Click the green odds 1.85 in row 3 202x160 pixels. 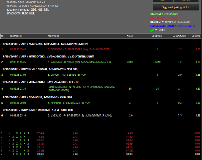tap(198, 75)
